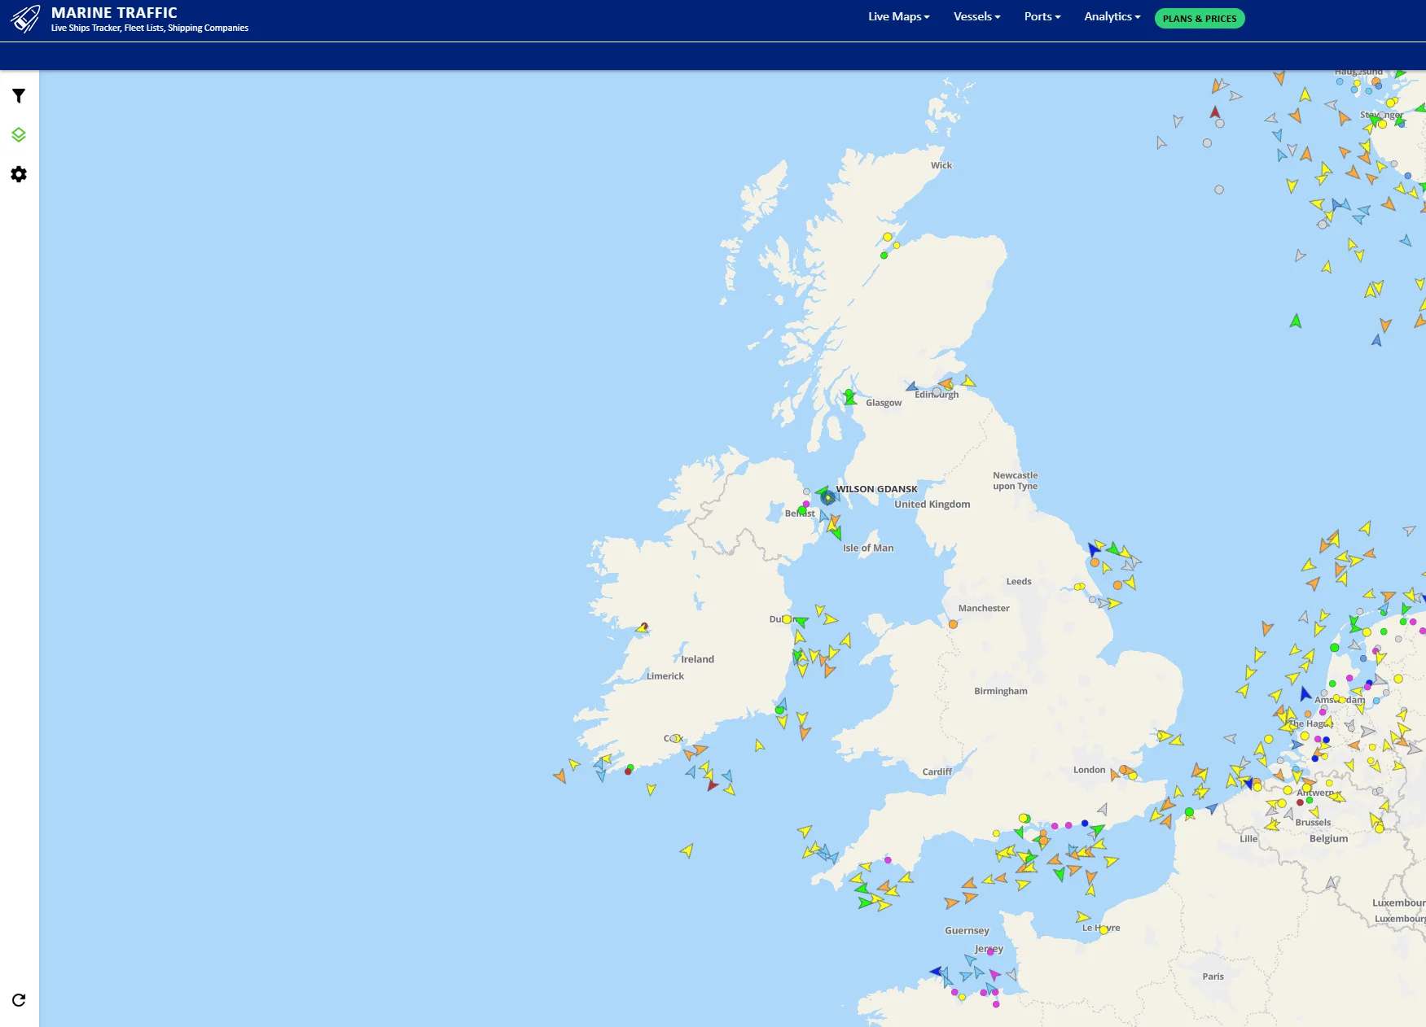Expand the Live Maps dropdown
Viewport: 1426px width, 1027px height.
pos(898,16)
